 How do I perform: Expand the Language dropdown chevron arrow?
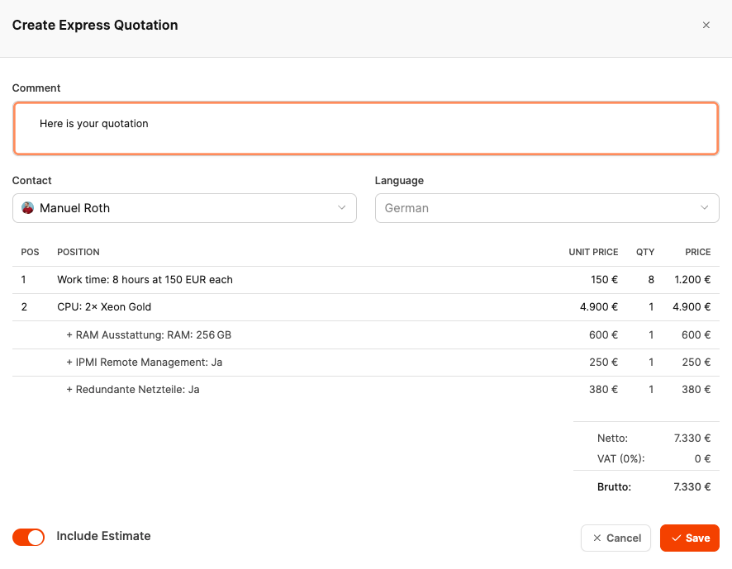[705, 208]
